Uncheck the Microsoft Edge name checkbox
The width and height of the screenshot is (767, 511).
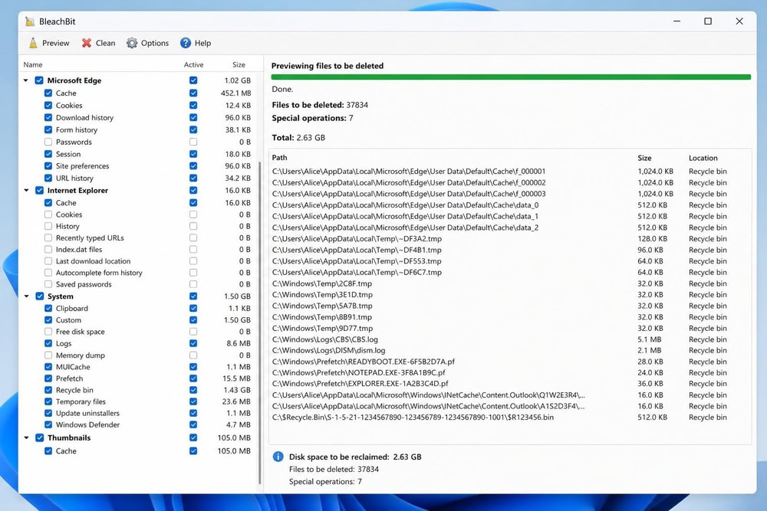point(39,80)
